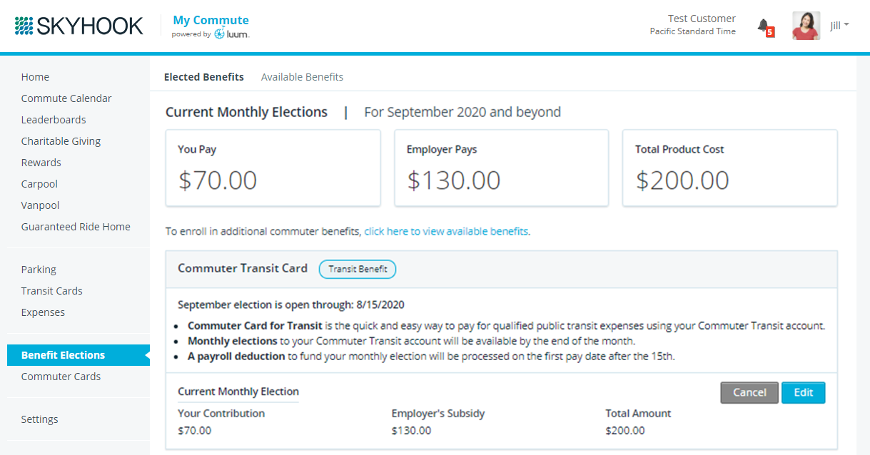This screenshot has width=870, height=455.
Task: Navigate to the Rewards section
Action: coord(41,163)
